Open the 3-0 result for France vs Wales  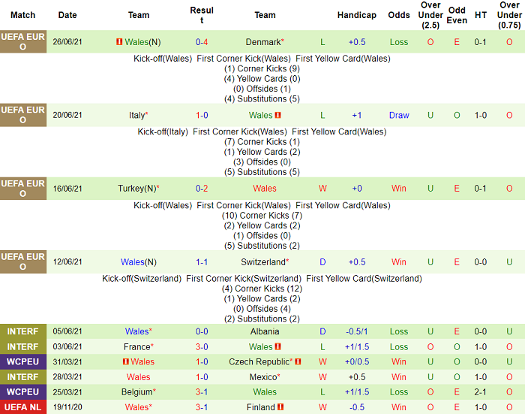202,346
